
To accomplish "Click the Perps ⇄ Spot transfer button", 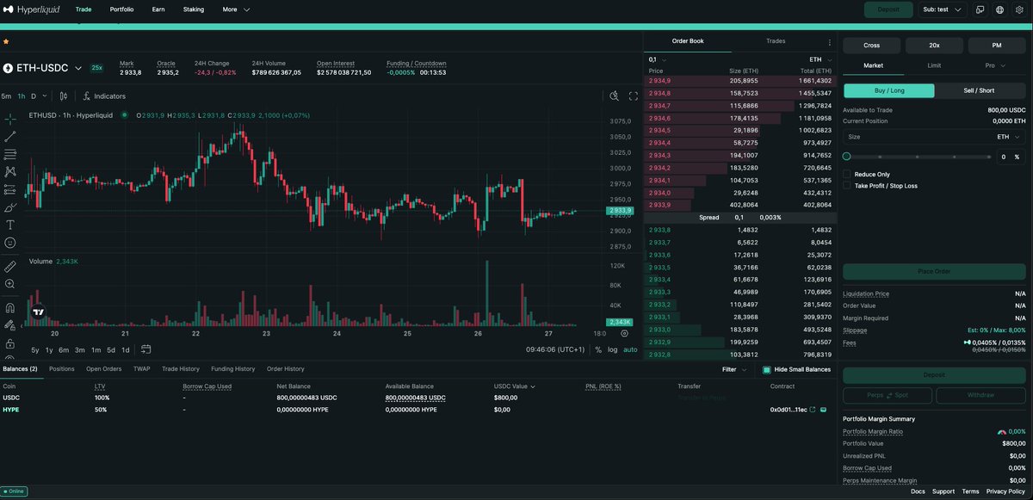I will click(887, 395).
